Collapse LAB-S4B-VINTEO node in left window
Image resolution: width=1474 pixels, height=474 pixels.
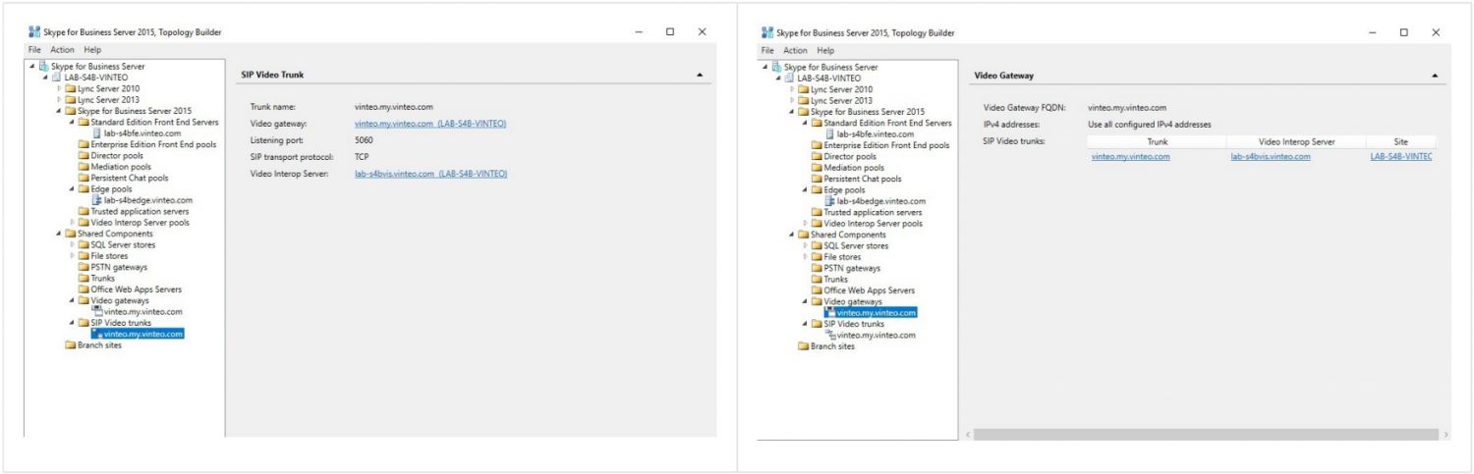coord(45,78)
